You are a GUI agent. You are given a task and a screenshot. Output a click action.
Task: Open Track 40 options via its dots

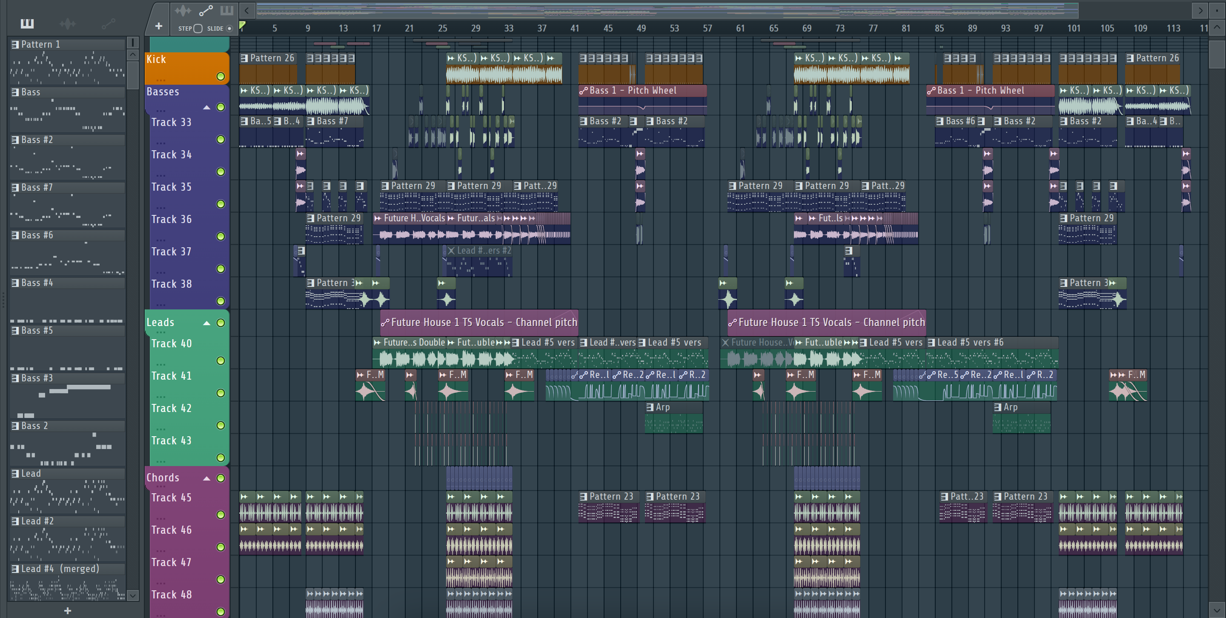[161, 364]
